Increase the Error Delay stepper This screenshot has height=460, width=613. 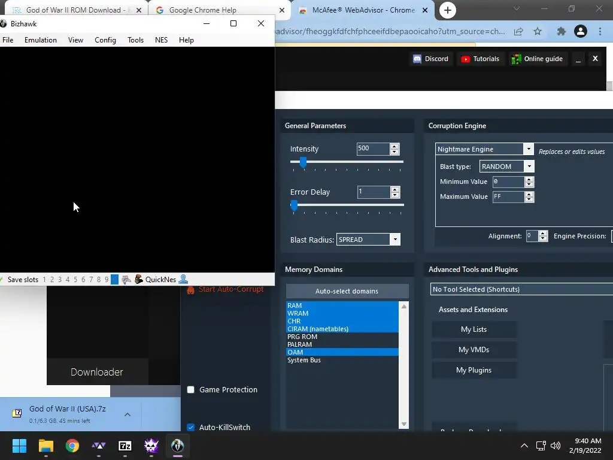[394, 189]
